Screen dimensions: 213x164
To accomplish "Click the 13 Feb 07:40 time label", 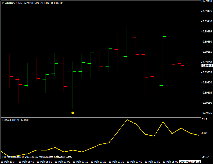I will pos(134,162).
